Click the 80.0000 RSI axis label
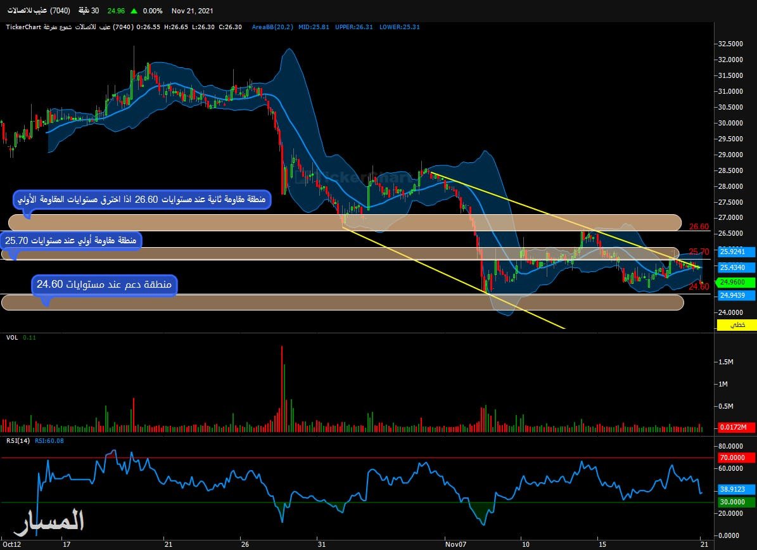The image size is (757, 550). [x=730, y=446]
